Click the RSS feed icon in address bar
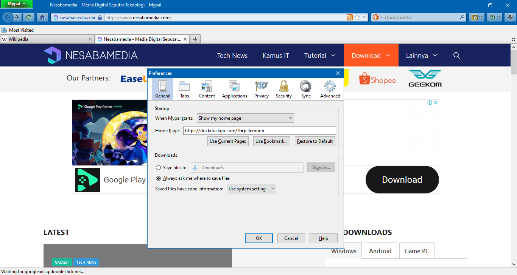Image resolution: width=517 pixels, height=275 pixels. (350, 17)
